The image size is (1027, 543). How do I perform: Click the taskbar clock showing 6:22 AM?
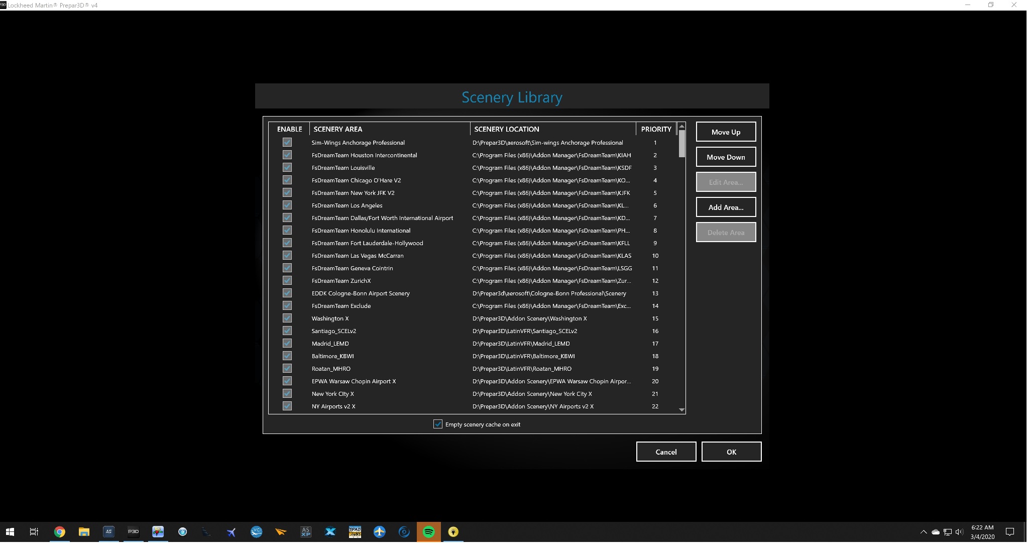(982, 532)
